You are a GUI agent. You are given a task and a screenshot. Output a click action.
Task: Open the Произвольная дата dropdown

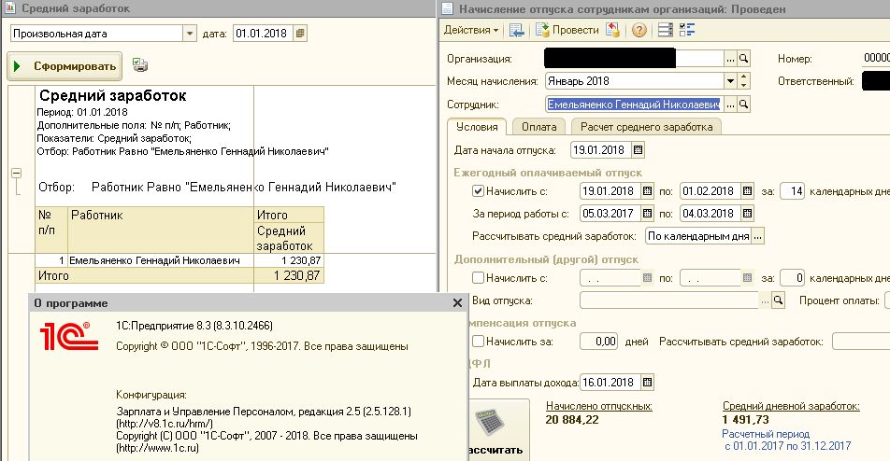point(190,34)
